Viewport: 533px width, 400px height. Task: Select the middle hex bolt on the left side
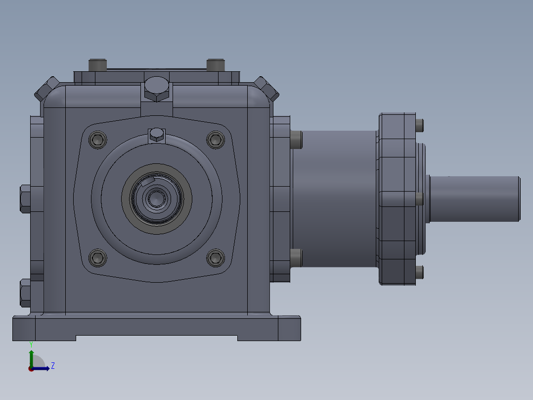pos(25,199)
